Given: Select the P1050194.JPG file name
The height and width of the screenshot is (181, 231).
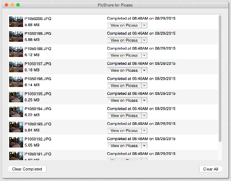Looking at the screenshot, I should pyautogui.click(x=38, y=109).
